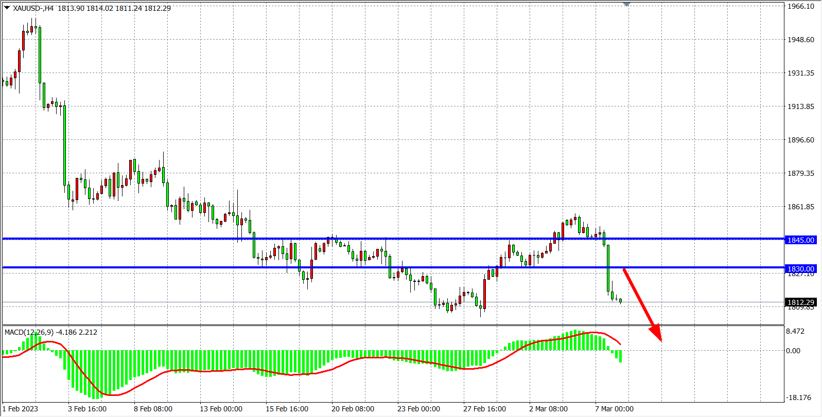Click the XAUUSD-,H4 symbol title text

pos(33,8)
